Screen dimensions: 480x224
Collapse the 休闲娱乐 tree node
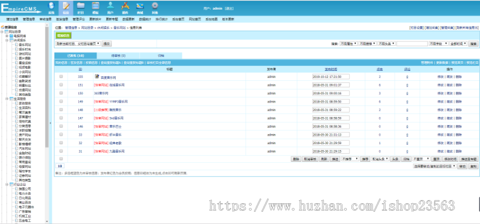[7, 40]
